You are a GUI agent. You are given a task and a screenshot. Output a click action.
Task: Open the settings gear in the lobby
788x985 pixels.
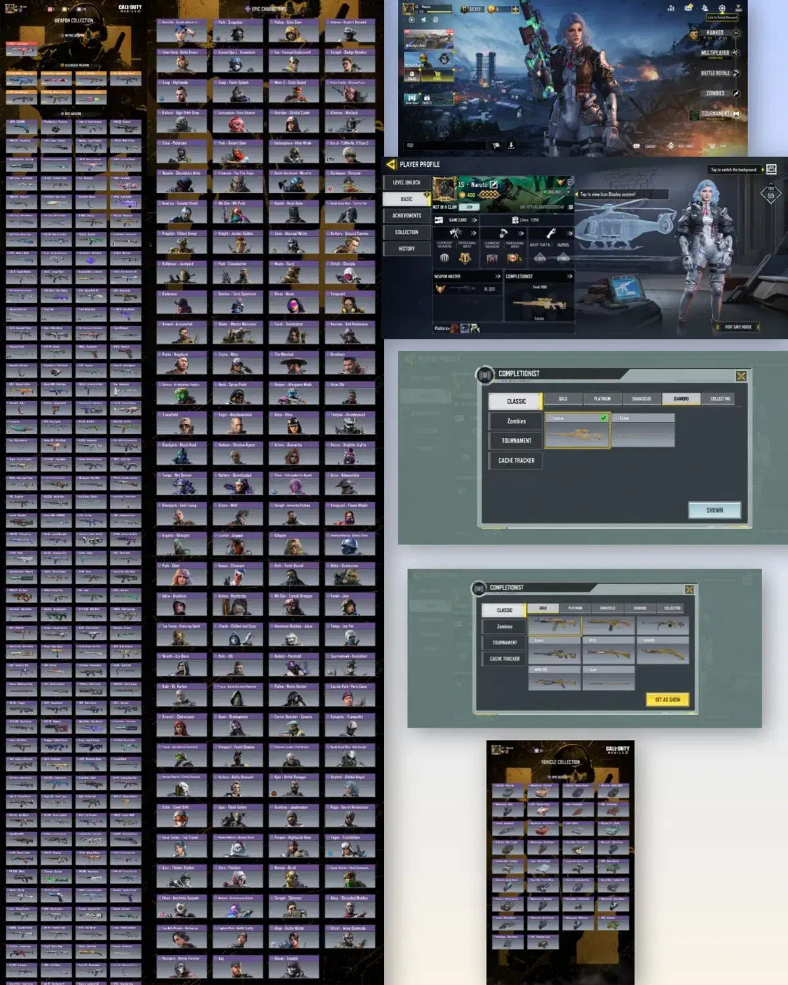[x=722, y=8]
